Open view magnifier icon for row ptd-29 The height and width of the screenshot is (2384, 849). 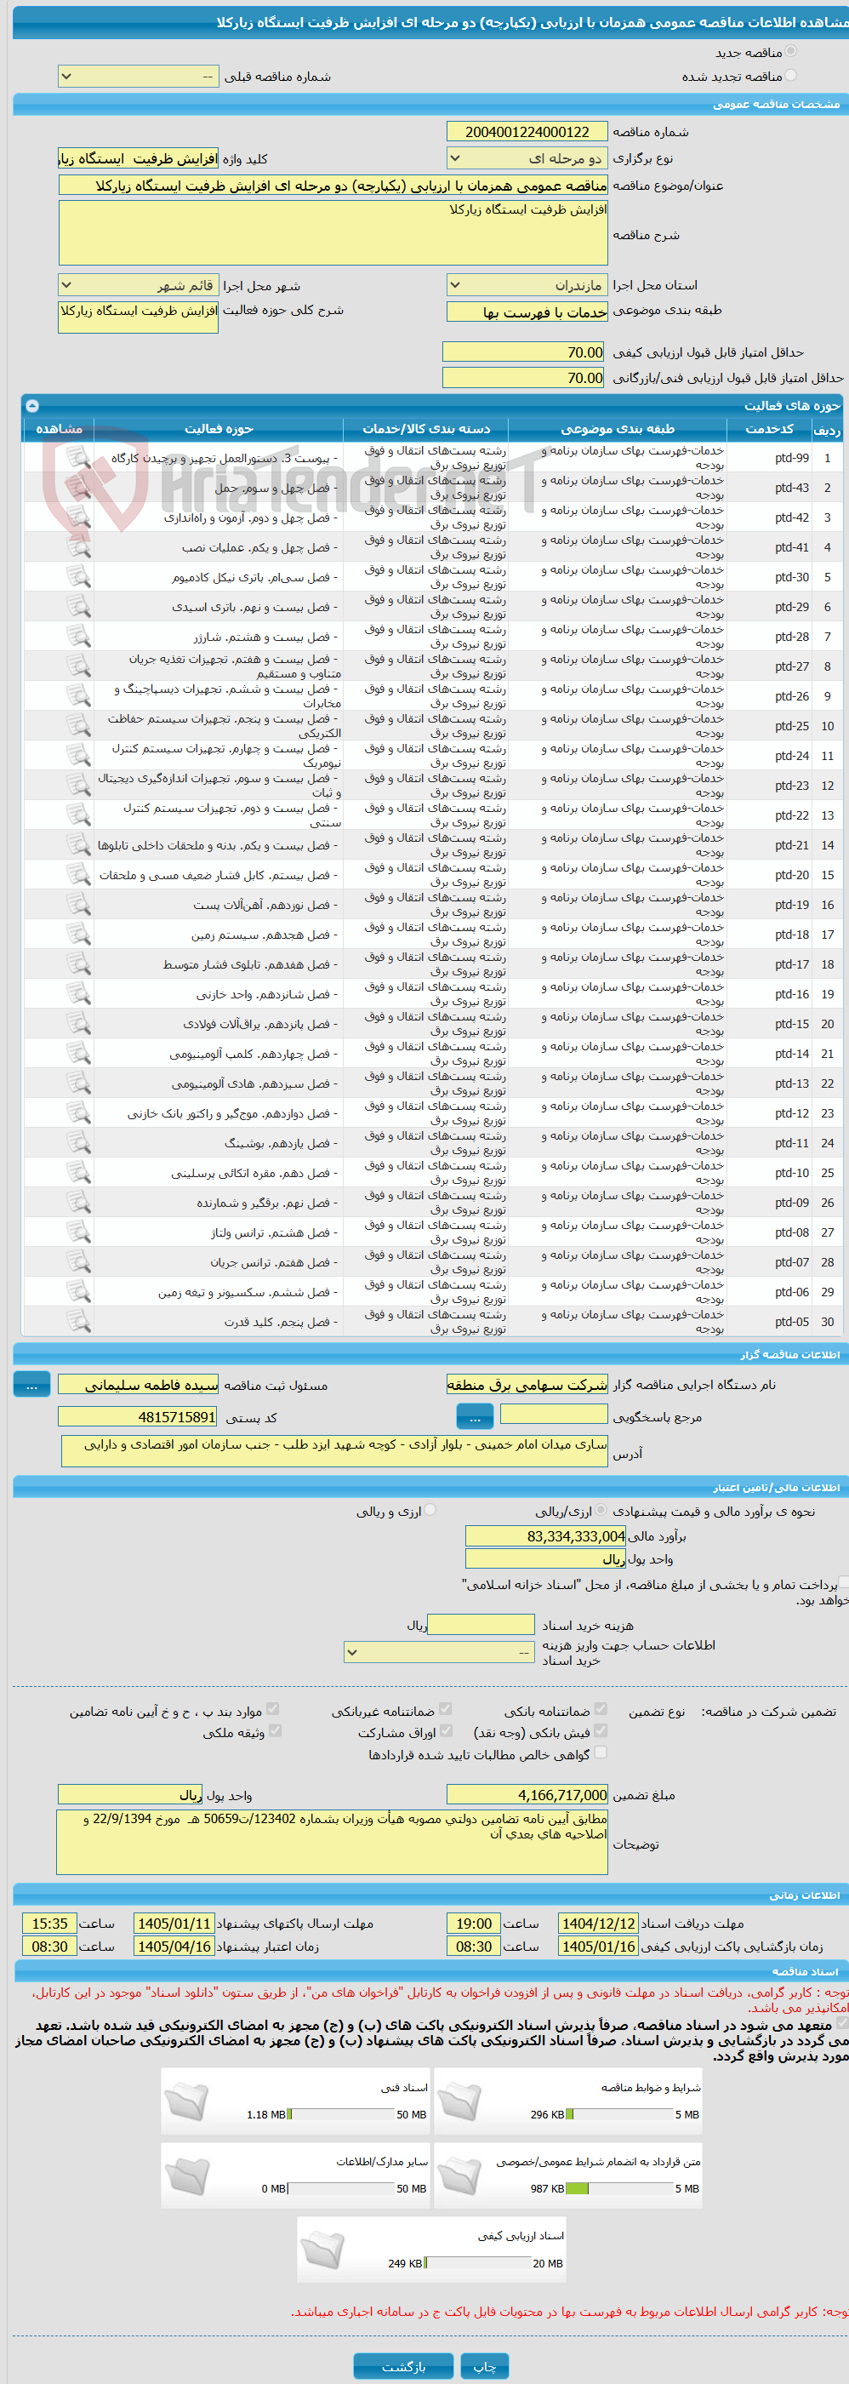pos(78,606)
